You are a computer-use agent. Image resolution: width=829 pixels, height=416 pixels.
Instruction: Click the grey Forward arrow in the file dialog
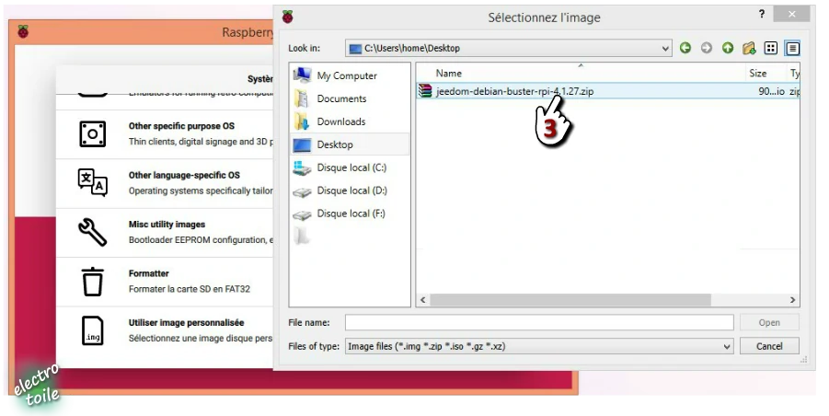click(x=707, y=48)
